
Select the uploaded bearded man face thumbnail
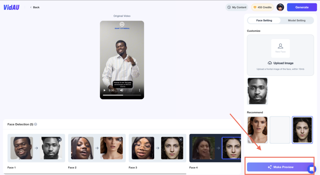tap(257, 91)
